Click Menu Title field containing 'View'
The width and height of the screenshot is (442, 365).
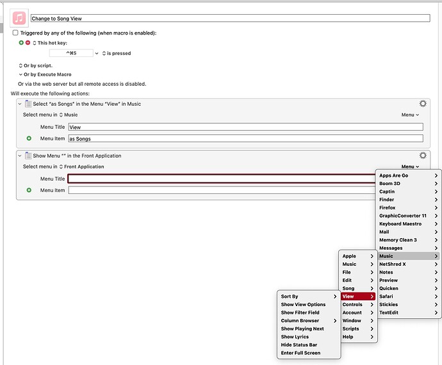245,127
